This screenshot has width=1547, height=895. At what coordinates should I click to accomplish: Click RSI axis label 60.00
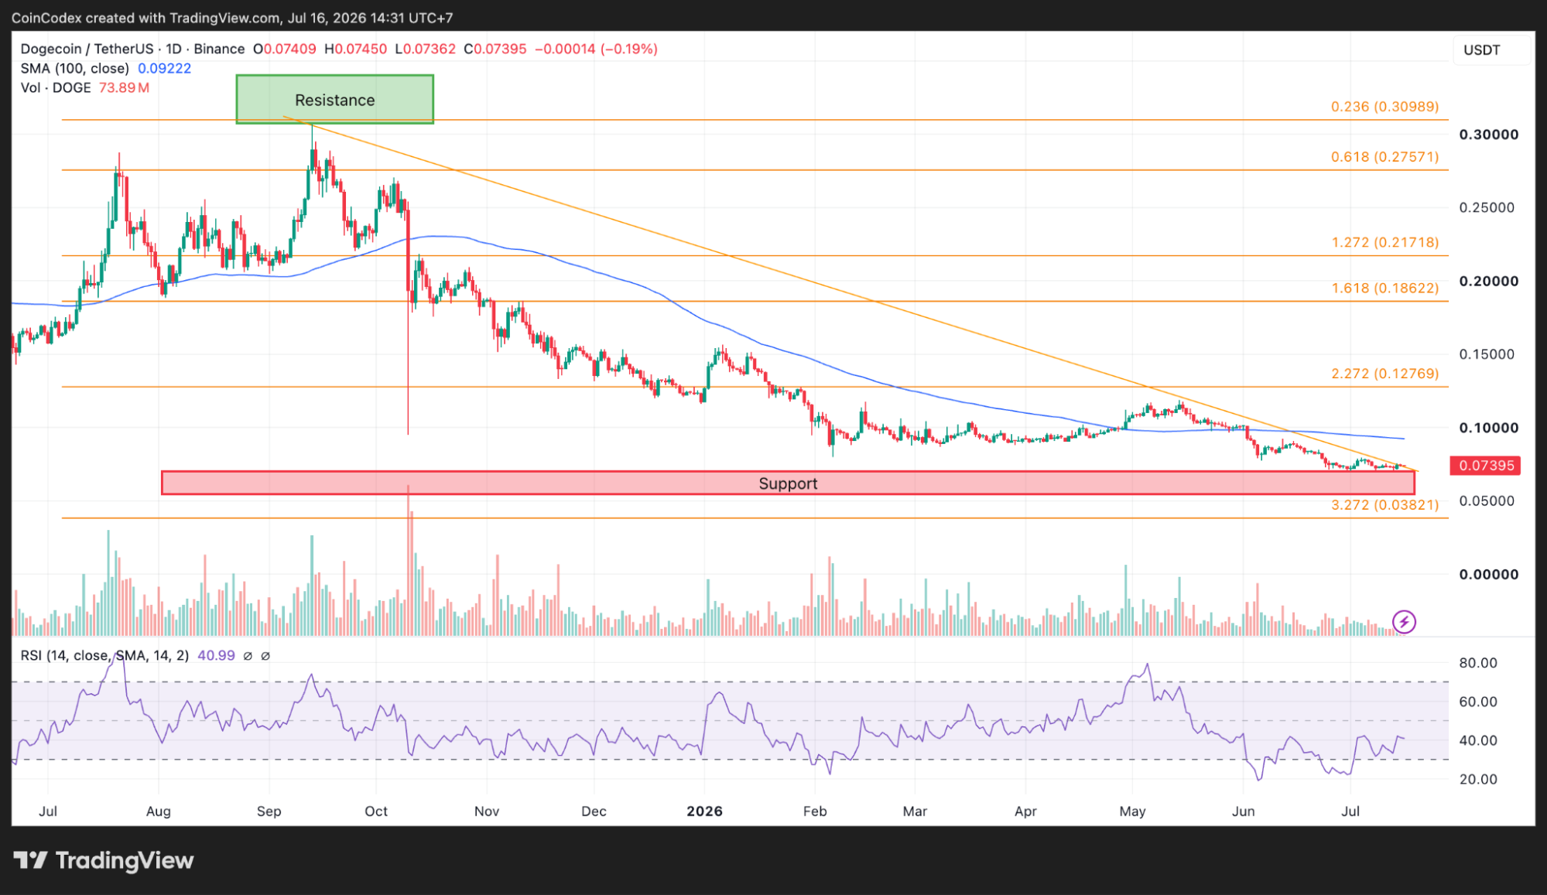click(x=1478, y=702)
